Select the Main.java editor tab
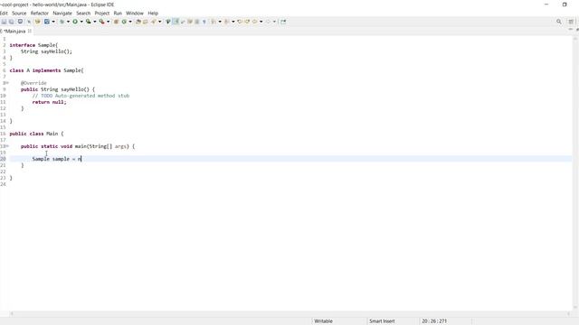 coord(14,32)
